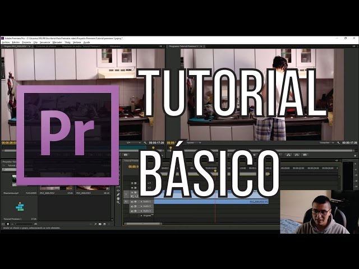Switch to Controles de efectos tab
Viewport: 359px width, 269px height.
pyautogui.click(x=46, y=47)
